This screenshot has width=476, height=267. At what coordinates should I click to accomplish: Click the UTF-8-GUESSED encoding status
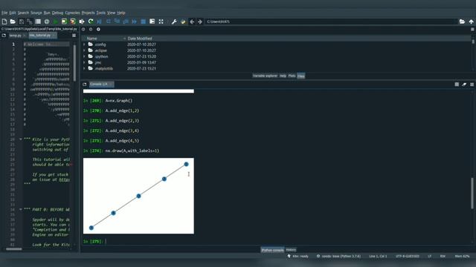point(407,256)
